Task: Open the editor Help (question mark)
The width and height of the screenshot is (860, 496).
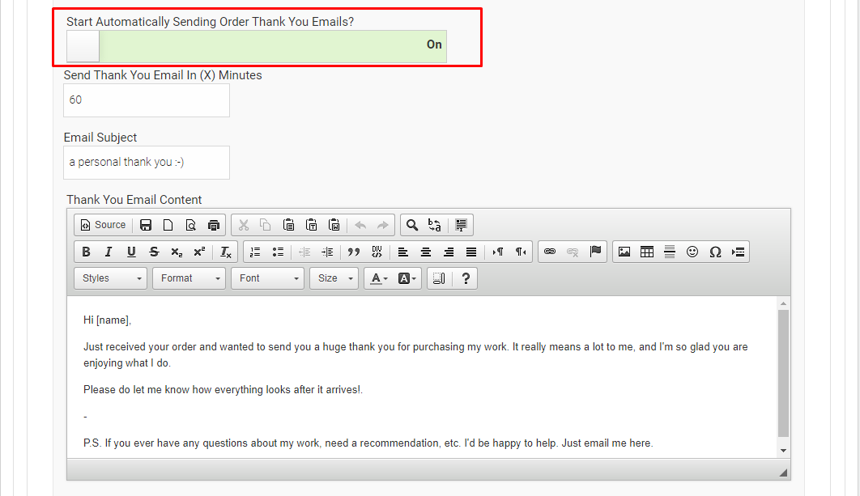Action: click(x=466, y=278)
